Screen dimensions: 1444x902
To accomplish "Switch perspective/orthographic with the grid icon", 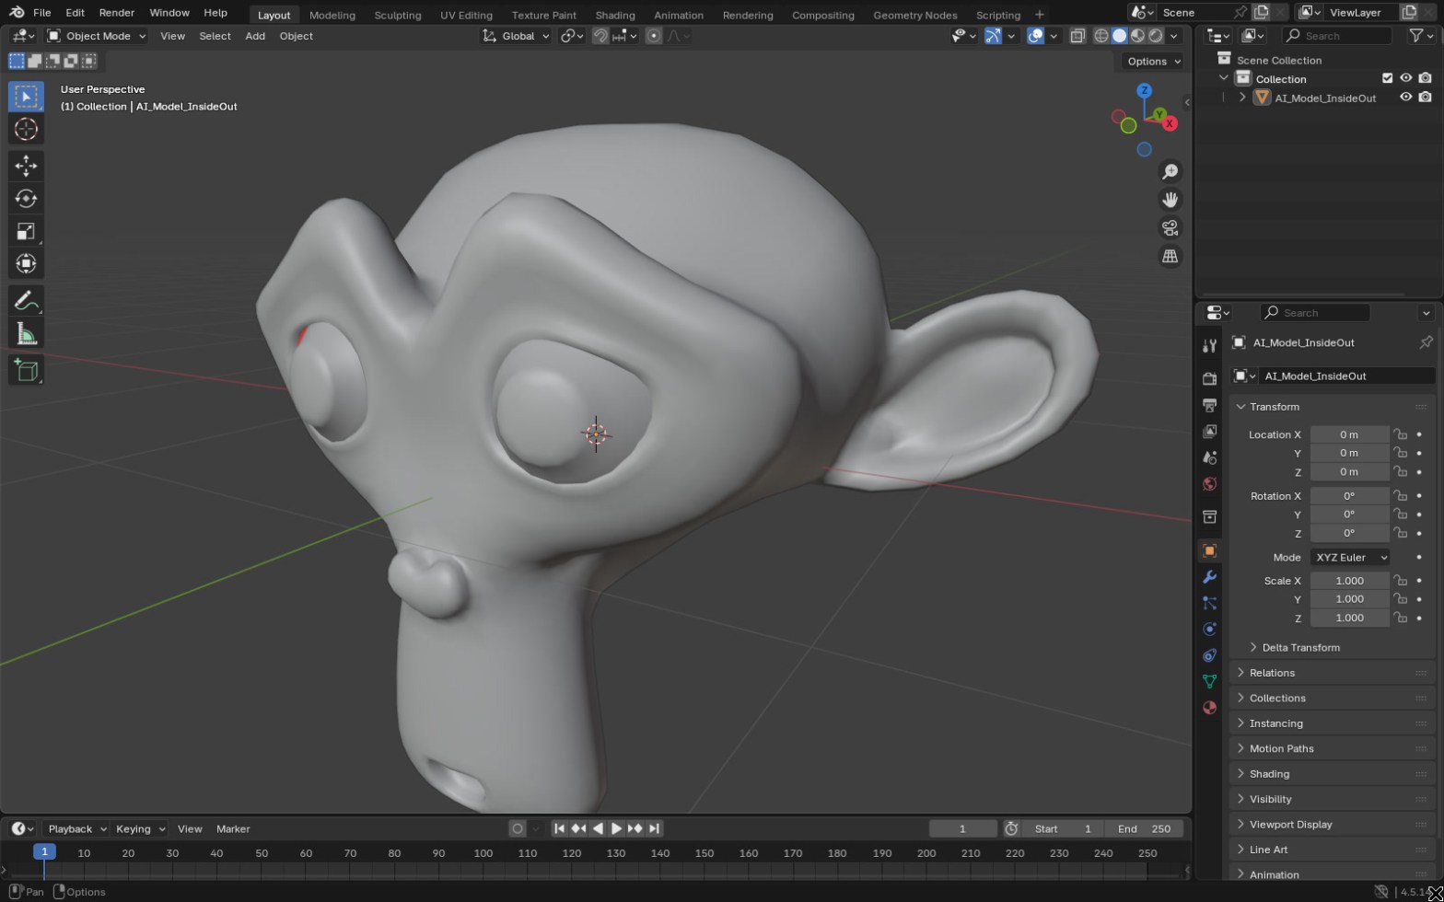I will coord(1170,257).
